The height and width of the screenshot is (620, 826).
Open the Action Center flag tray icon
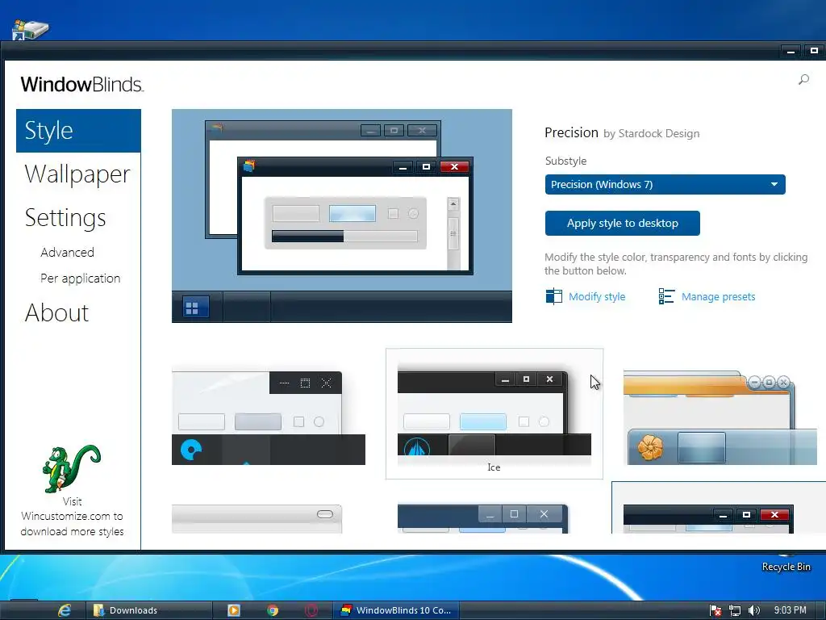[715, 610]
